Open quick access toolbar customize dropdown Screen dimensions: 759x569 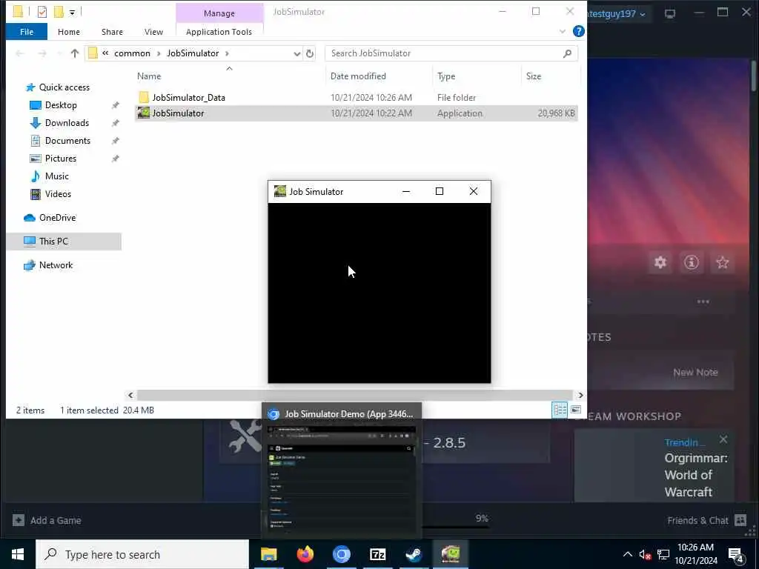(x=72, y=12)
